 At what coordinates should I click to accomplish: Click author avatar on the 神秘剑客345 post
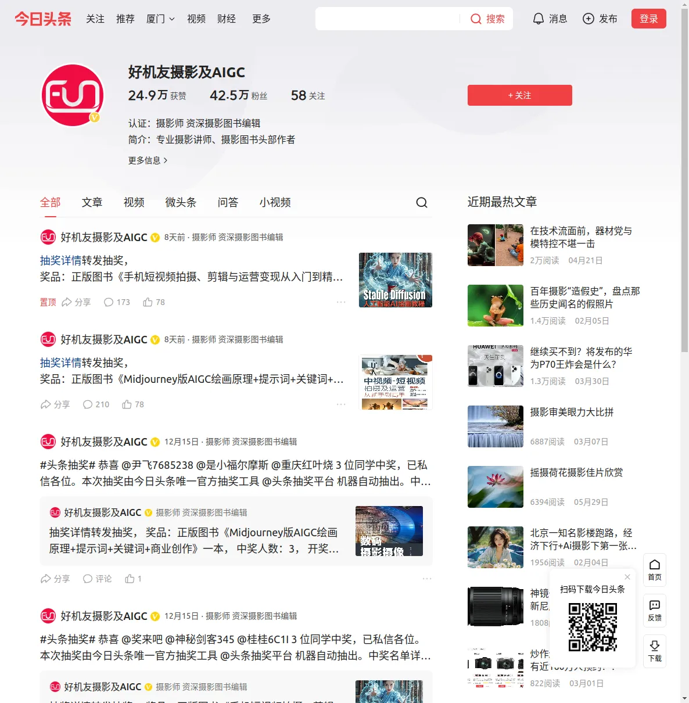48,616
